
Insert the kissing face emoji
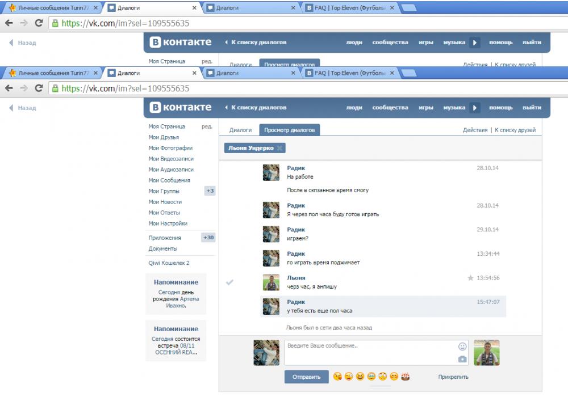tap(337, 377)
